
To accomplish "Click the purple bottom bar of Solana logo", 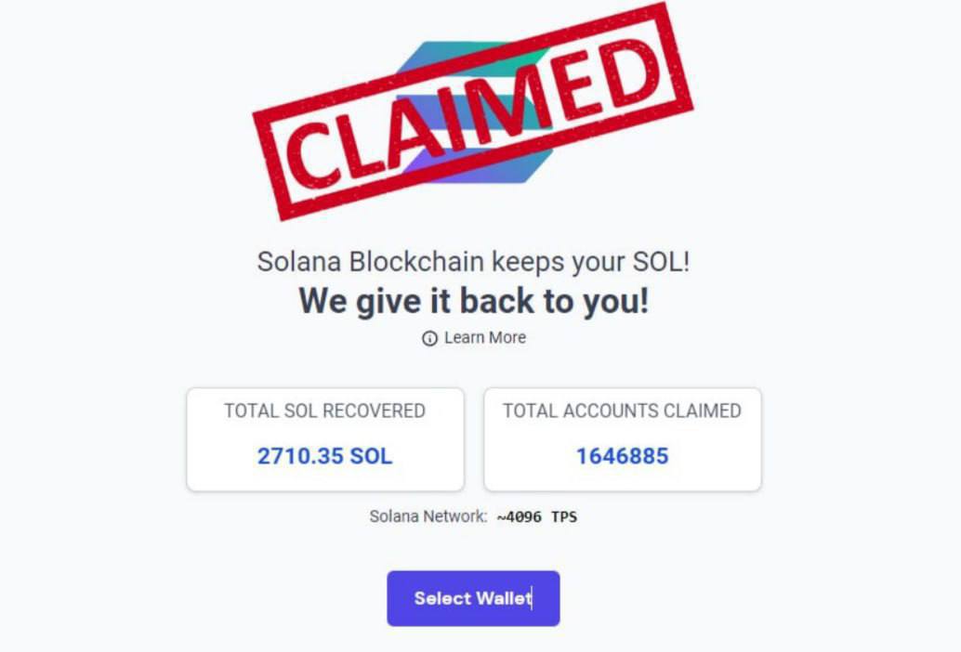I will pyautogui.click(x=520, y=165).
